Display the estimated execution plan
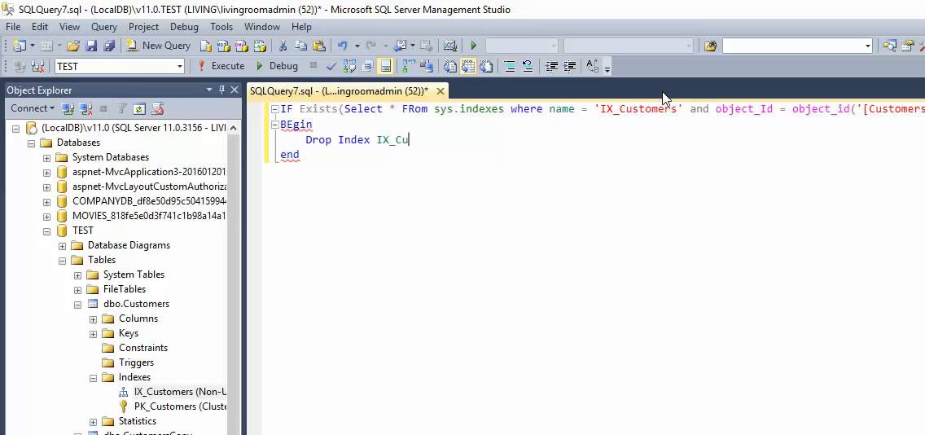The width and height of the screenshot is (925, 435). tap(349, 66)
